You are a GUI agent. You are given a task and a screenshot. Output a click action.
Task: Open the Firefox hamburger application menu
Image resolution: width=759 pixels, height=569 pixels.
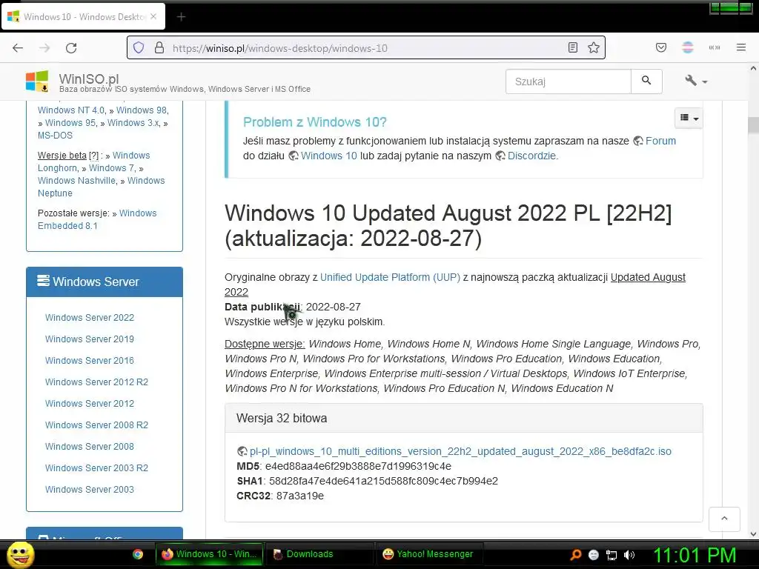[x=741, y=47]
